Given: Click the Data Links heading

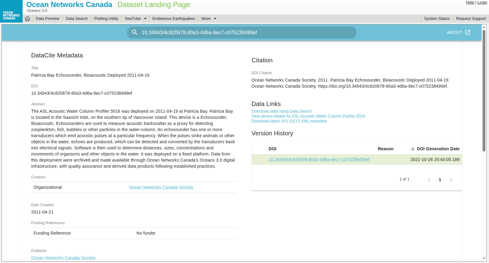Looking at the screenshot, I should click(266, 104).
